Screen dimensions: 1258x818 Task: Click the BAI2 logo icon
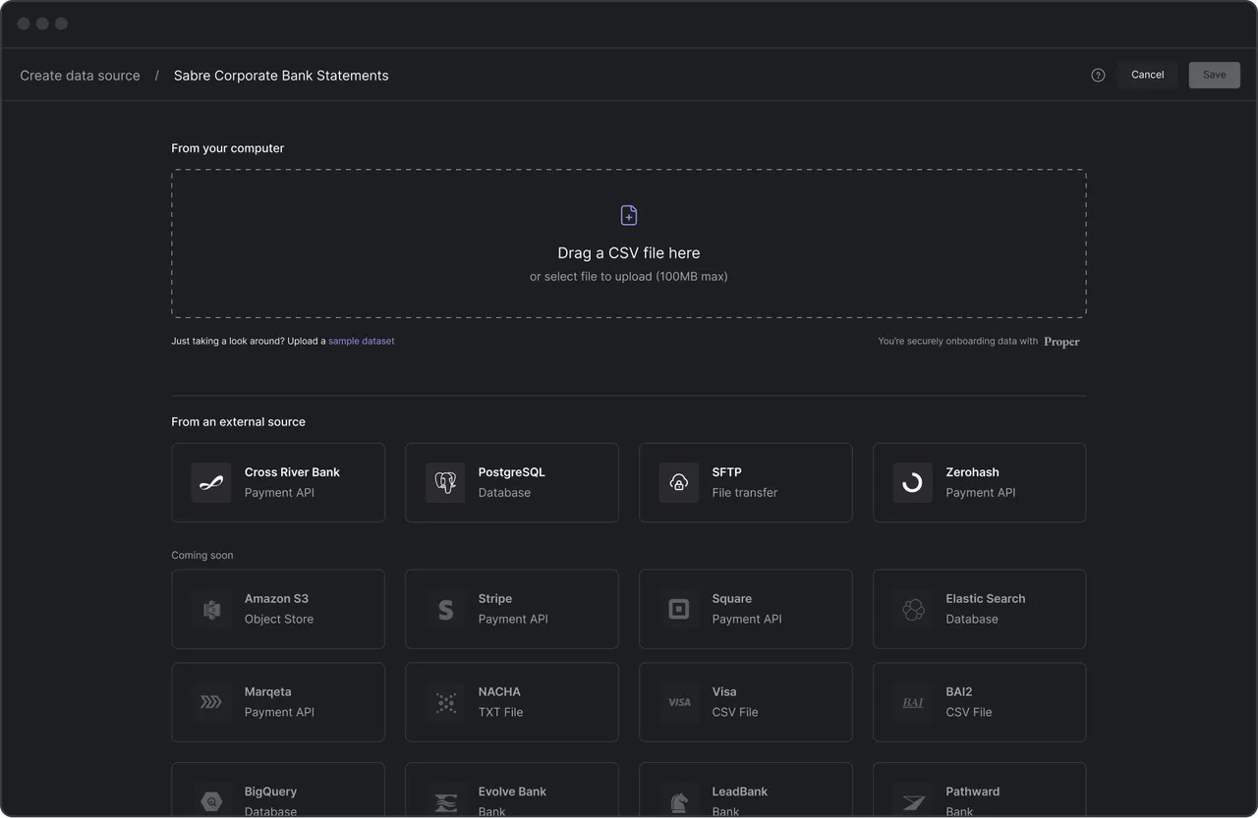click(913, 702)
